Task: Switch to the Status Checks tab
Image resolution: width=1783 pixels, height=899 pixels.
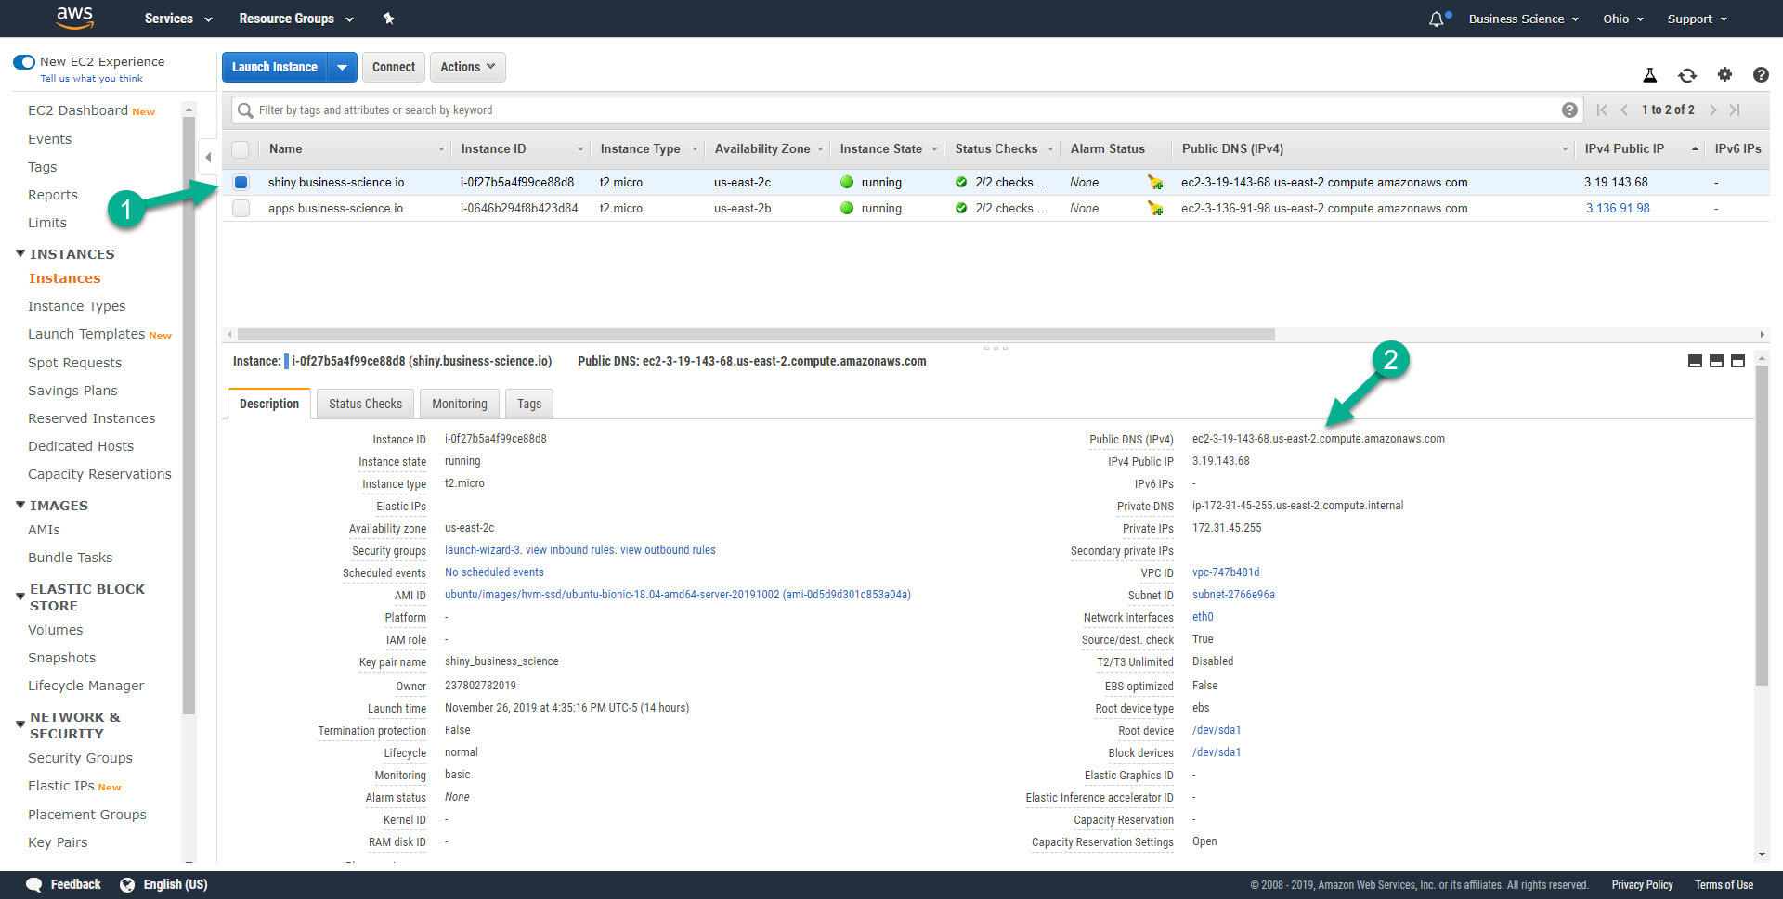Action: pyautogui.click(x=365, y=404)
